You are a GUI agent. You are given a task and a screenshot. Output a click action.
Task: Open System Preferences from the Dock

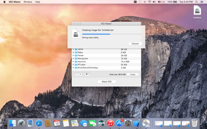tap(128, 124)
